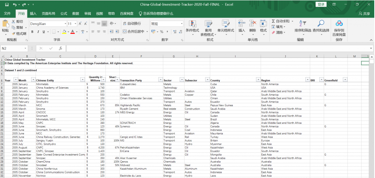Click Save to Baidu Netdisk (保存到百度网盘) icon
The height and width of the screenshot is (178, 375).
tap(339, 23)
